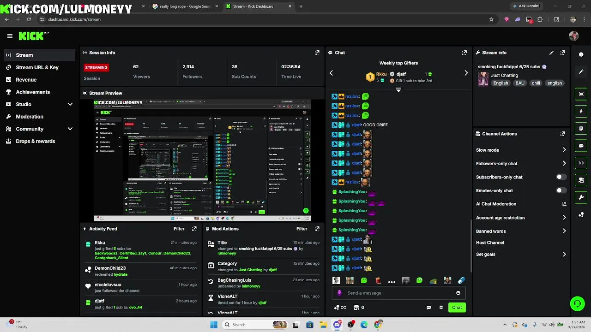Click the 'chill' stream tag
The image size is (591, 332).
[536, 83]
